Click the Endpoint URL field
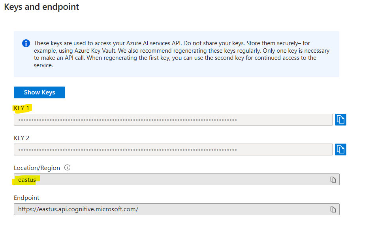Image resolution: width=389 pixels, height=227 pixels. 177,209
